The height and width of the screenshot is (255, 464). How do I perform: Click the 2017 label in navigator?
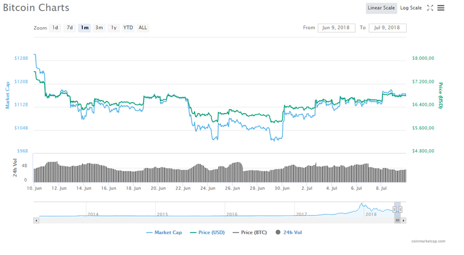point(301,214)
